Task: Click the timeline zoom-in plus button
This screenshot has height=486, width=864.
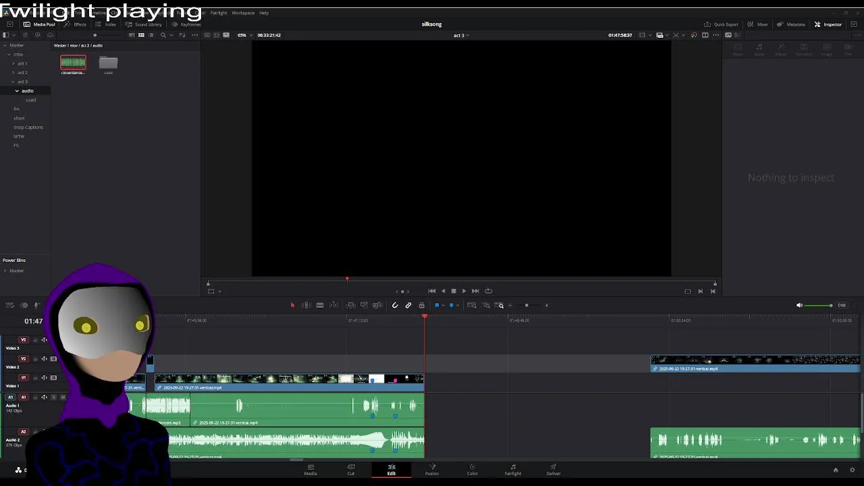Action: click(x=547, y=305)
